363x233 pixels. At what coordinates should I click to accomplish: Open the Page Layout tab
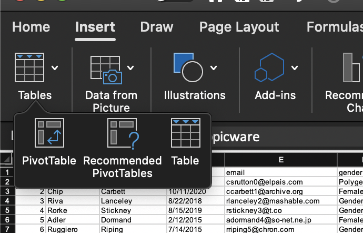[239, 27]
